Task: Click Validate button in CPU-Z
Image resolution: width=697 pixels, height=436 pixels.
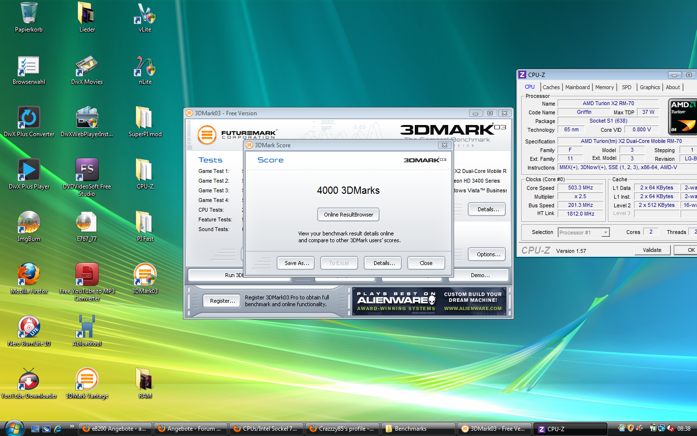Action: coord(652,250)
